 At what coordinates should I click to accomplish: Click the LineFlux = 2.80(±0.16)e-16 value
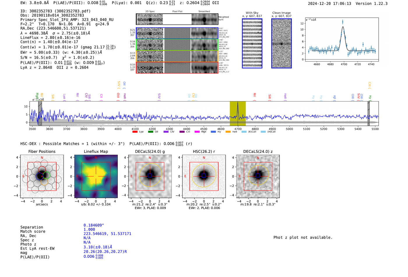(50, 37)
